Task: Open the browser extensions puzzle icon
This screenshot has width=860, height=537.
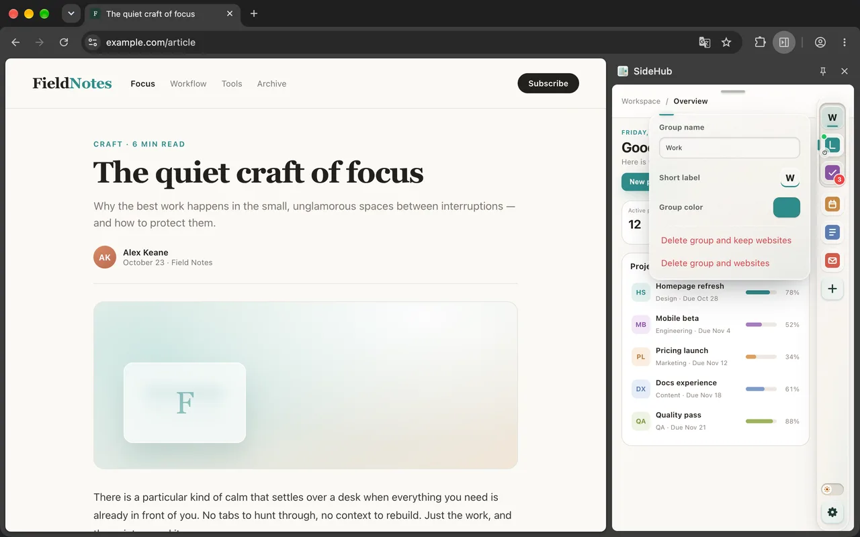Action: (760, 42)
